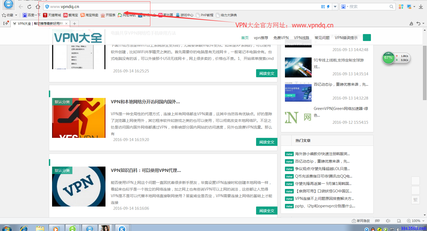427x231 pixels.
Task: Click the page vertical scrollbar thumb
Action: coord(425,73)
